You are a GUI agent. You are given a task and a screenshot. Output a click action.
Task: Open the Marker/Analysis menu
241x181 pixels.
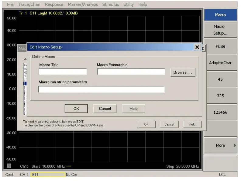click(83, 5)
